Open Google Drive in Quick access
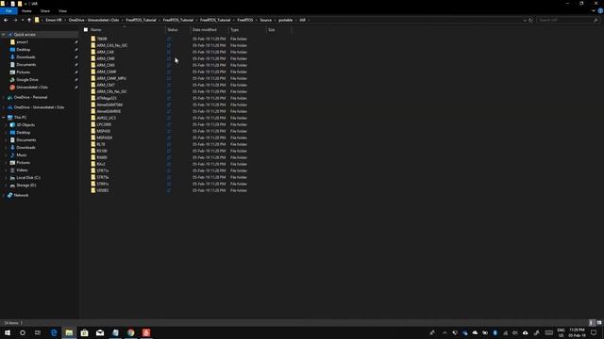604x339 pixels. (x=27, y=79)
